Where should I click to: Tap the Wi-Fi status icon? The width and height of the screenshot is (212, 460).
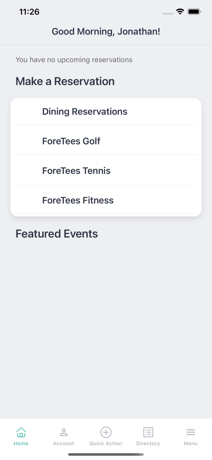(x=180, y=11)
